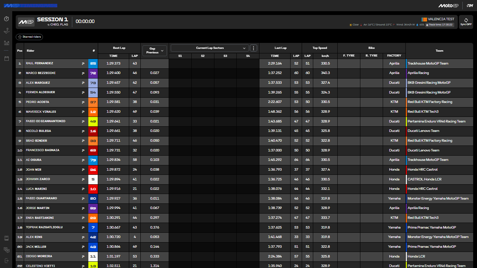This screenshot has width=477, height=268.
Task: Click the Top Speed column header
Action: [320, 48]
